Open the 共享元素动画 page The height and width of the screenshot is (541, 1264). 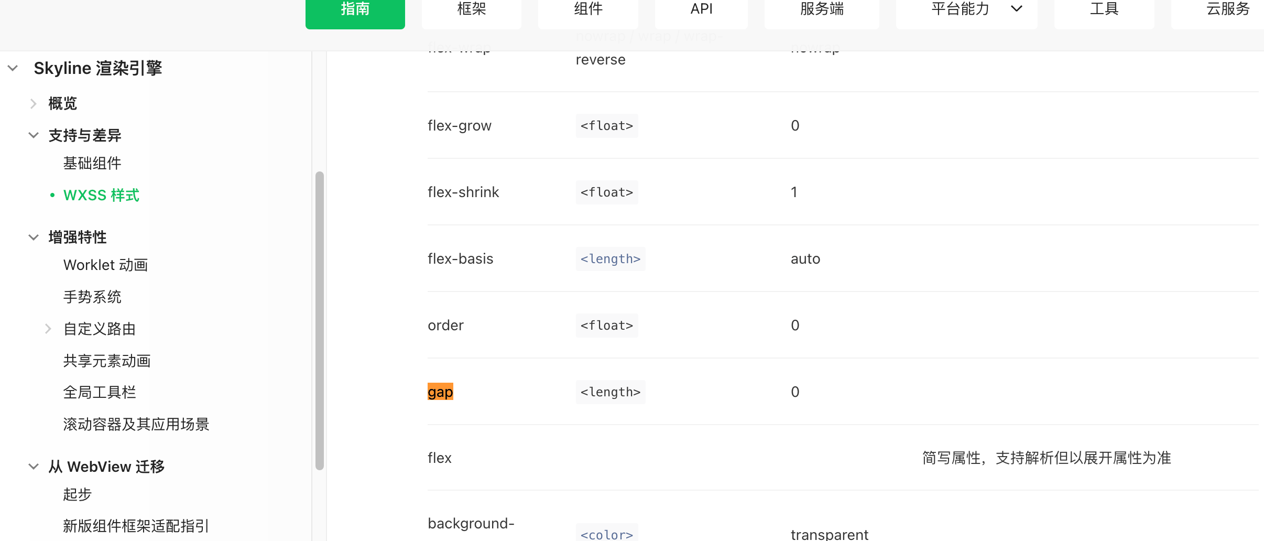pos(107,361)
